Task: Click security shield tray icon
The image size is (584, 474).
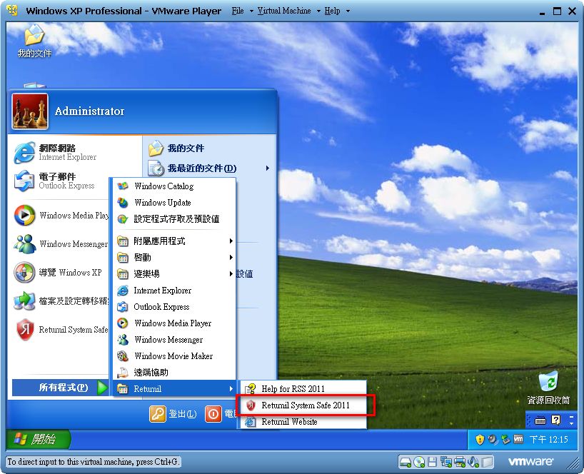Action: point(480,440)
